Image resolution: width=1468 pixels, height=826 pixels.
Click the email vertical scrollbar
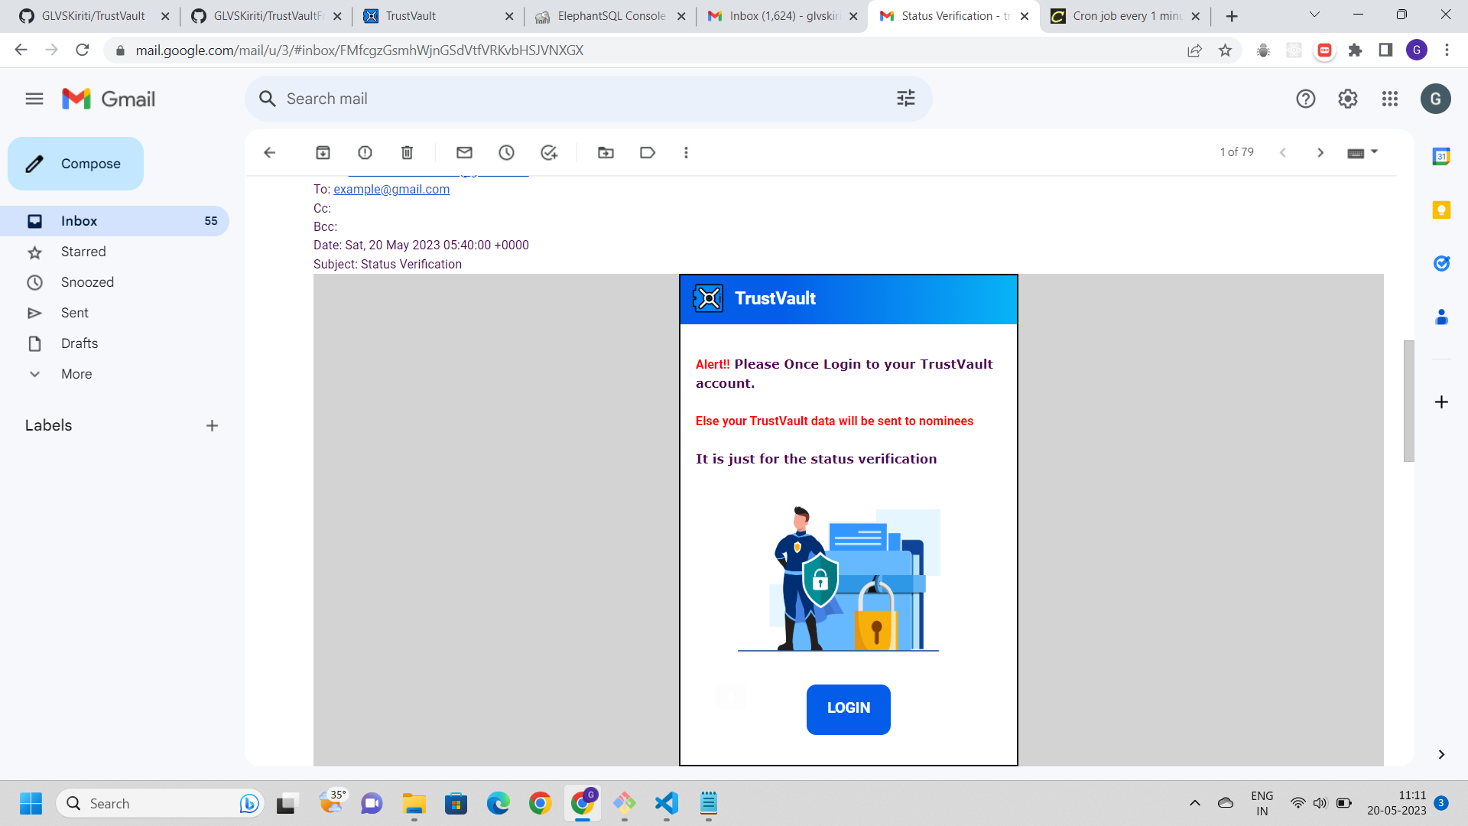[x=1408, y=401]
